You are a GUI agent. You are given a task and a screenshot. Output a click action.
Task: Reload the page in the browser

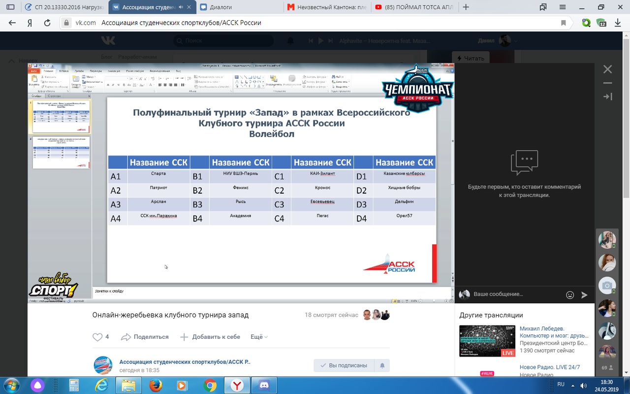(47, 23)
